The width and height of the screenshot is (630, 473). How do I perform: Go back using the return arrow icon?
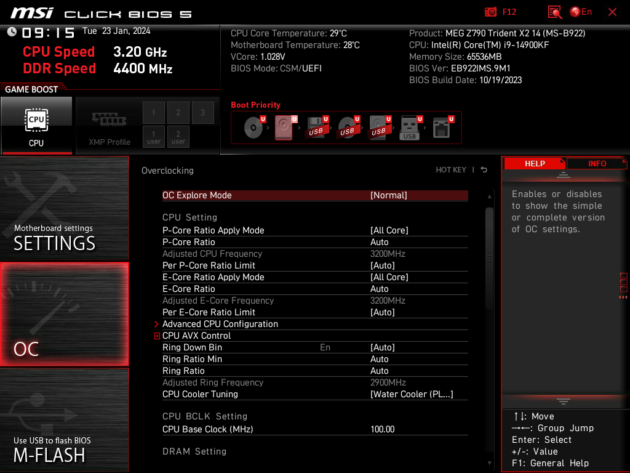click(x=484, y=170)
